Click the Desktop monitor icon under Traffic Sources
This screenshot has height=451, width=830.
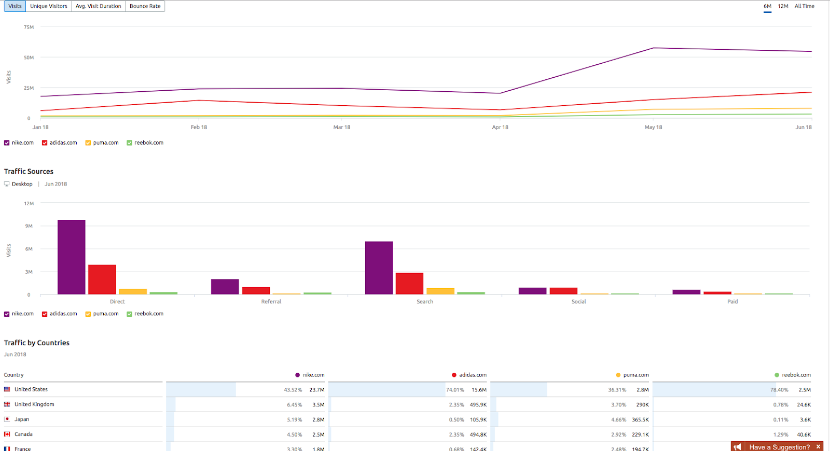click(7, 184)
